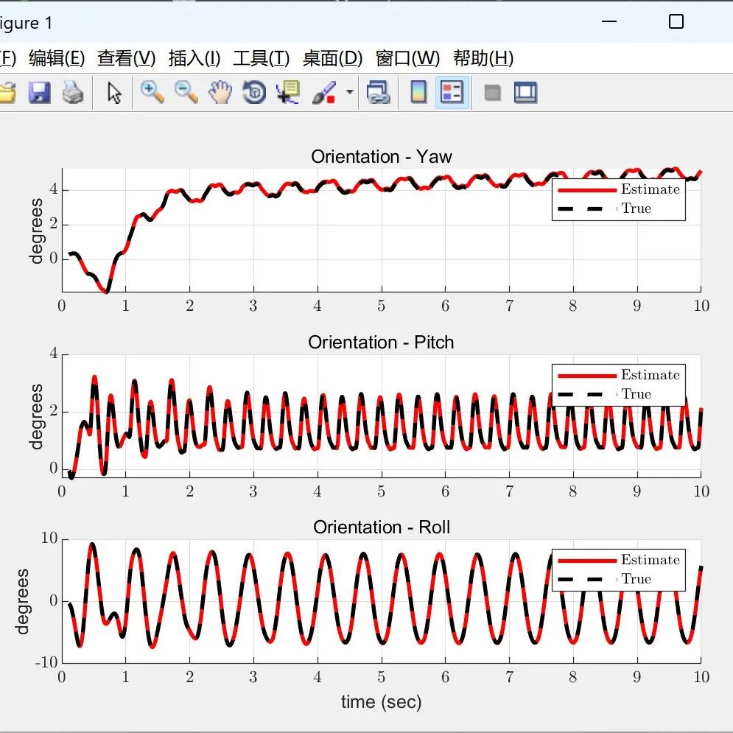Viewport: 733px width, 733px height.
Task: Select the Edit Plot arrow tool
Action: click(x=114, y=92)
